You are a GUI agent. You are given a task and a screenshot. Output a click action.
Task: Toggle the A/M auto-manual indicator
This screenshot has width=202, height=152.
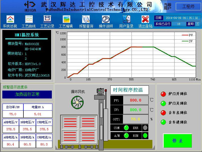126,136
